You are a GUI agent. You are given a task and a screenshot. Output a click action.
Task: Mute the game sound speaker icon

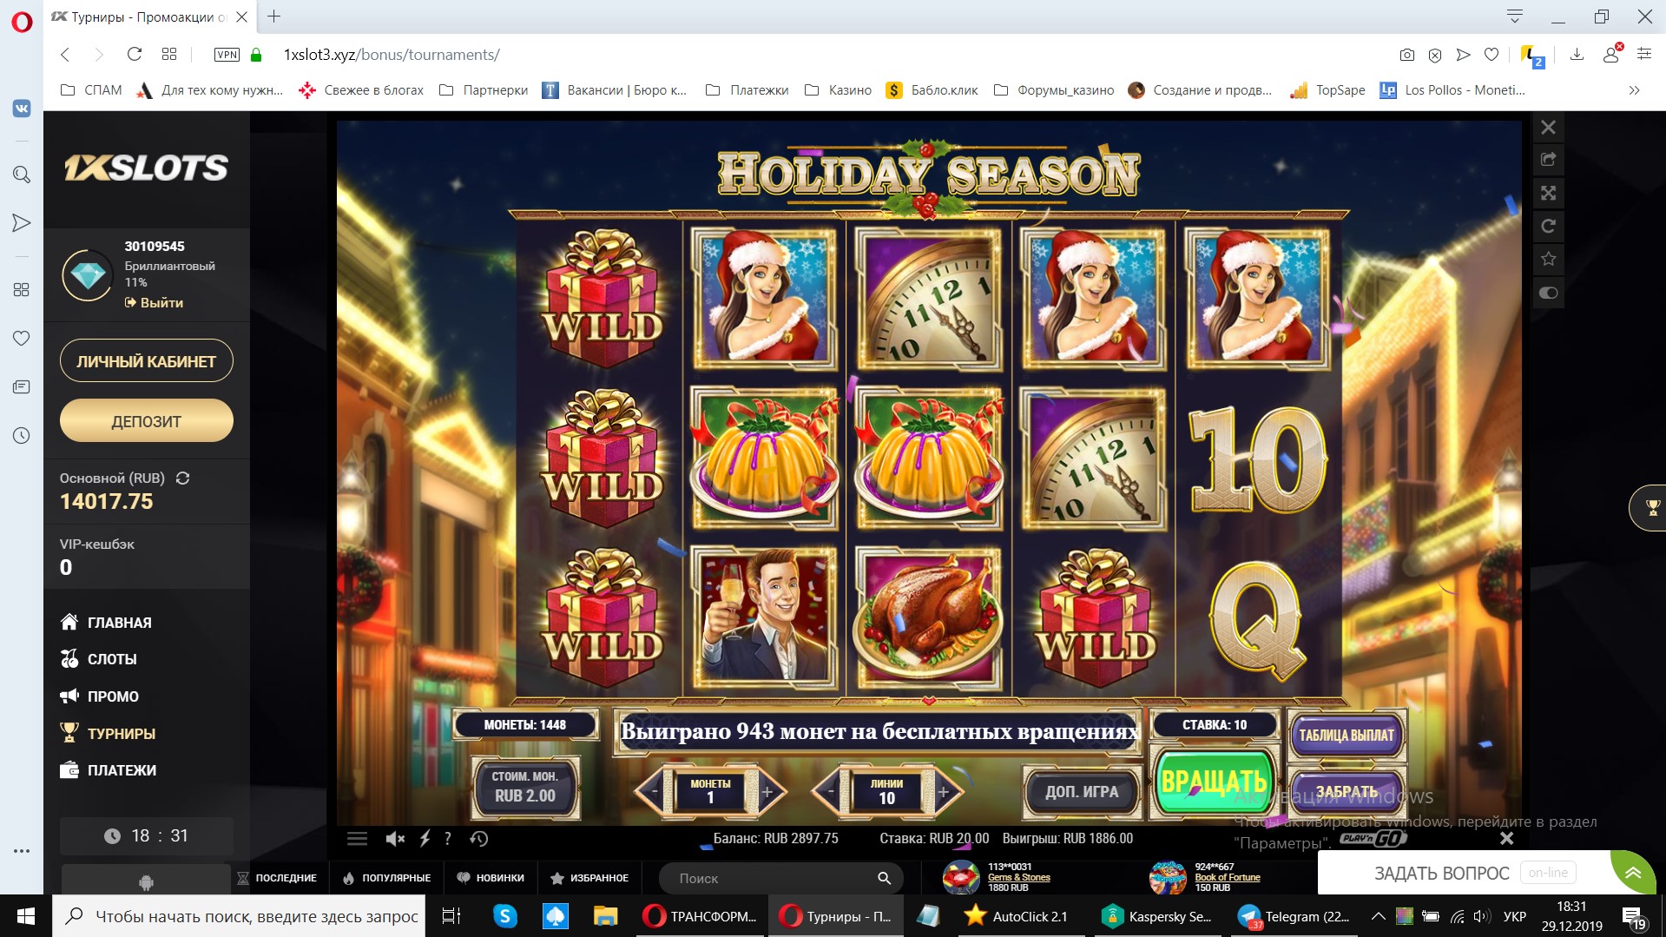pos(395,838)
